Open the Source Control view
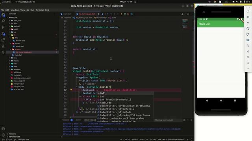Image resolution: width=252 pixels, height=141 pixels. pos(3,27)
